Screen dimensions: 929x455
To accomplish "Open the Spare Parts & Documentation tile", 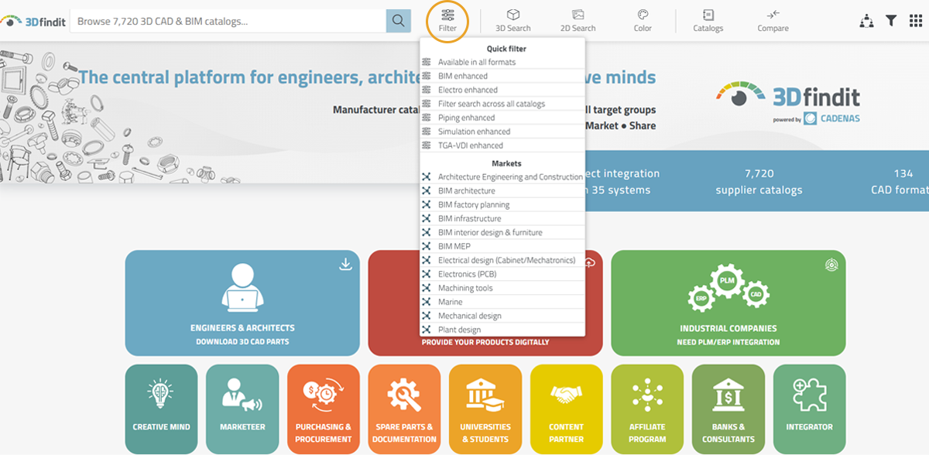I will point(404,409).
